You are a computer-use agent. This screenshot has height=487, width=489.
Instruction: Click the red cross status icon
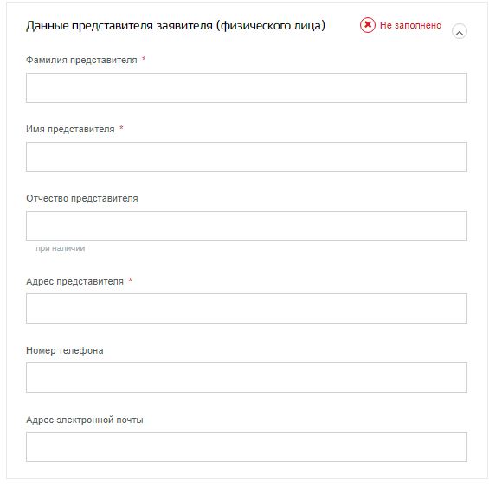click(367, 25)
